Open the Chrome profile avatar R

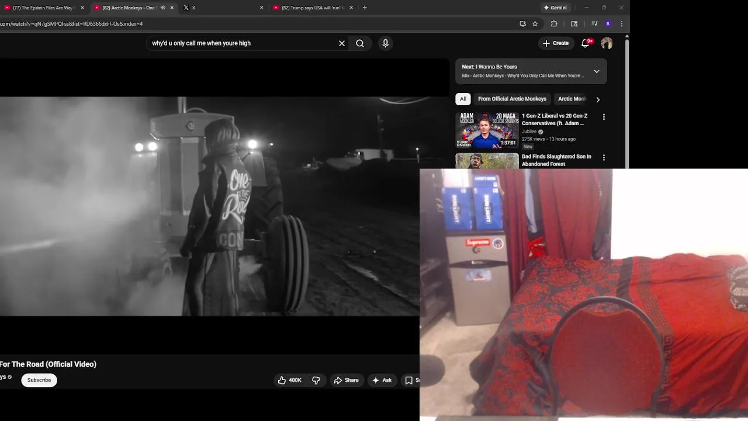coord(608,24)
